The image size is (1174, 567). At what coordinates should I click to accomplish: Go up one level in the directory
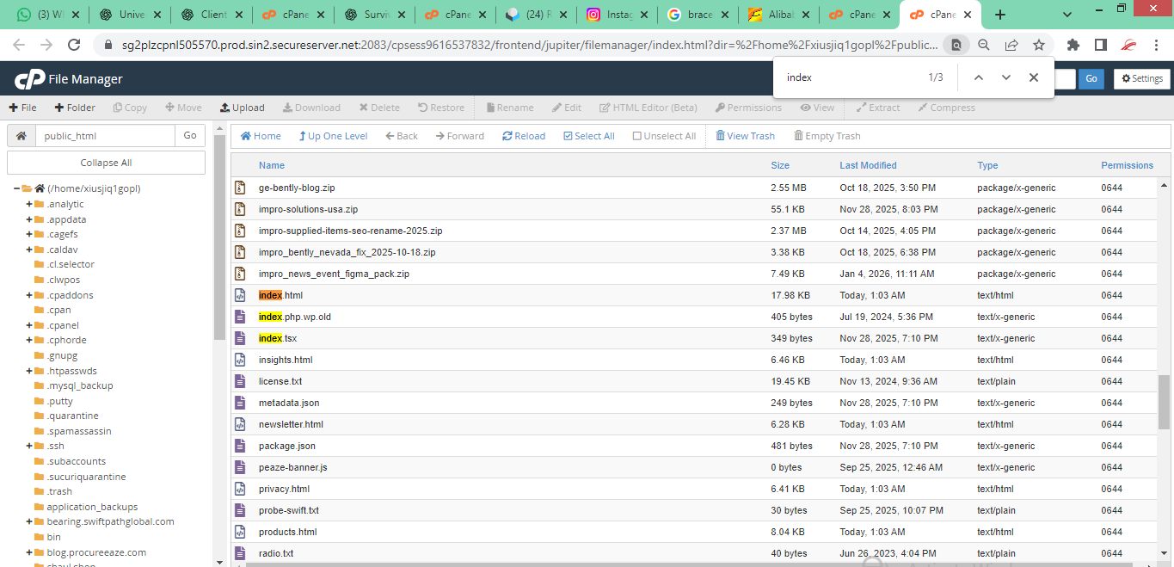[x=303, y=136]
